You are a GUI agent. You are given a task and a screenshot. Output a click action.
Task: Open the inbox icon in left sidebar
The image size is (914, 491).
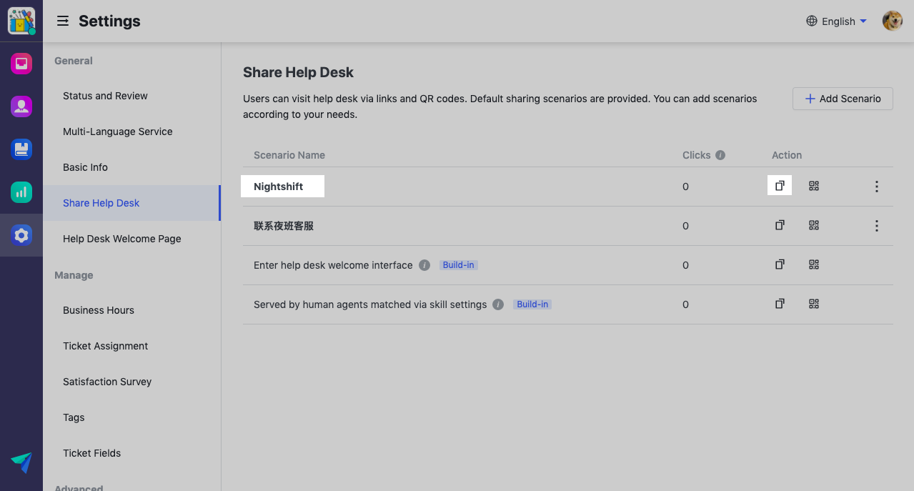coord(21,64)
